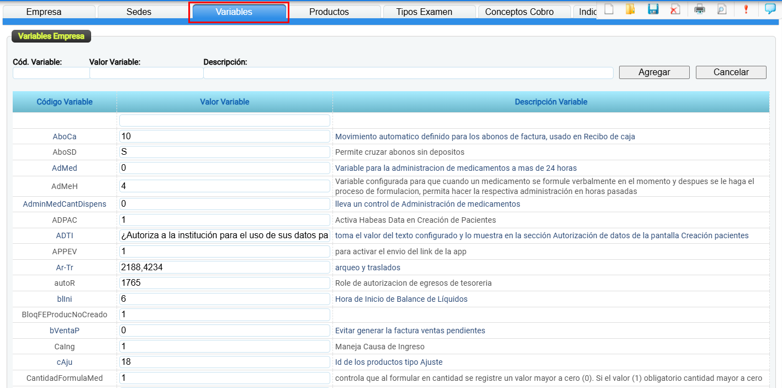Click the Ar-Tr variable code link
The height and width of the screenshot is (388, 782).
coord(65,268)
